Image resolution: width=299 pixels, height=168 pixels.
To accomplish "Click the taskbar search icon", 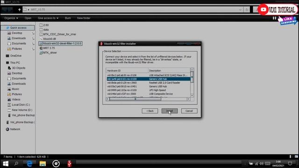I will coord(16,164).
